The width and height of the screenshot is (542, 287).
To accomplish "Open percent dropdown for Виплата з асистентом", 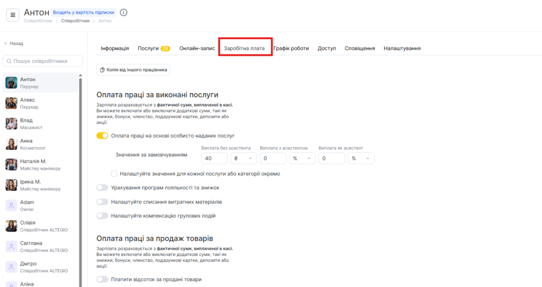I will point(302,158).
